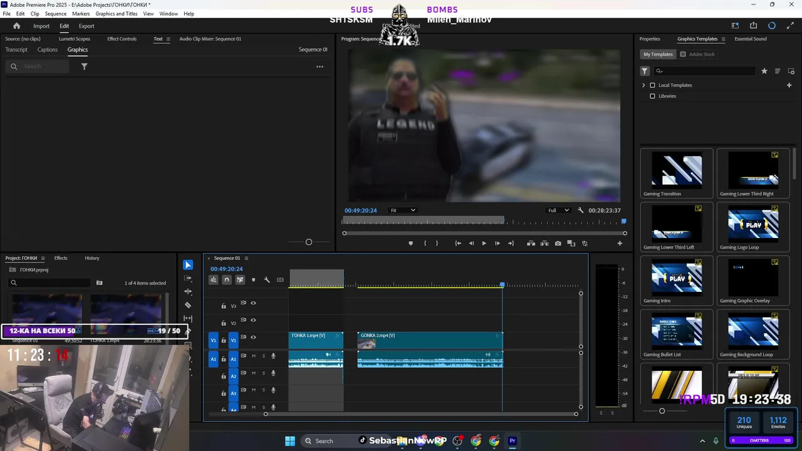Go to the Home screen icon
This screenshot has height=451, width=802.
[16, 26]
